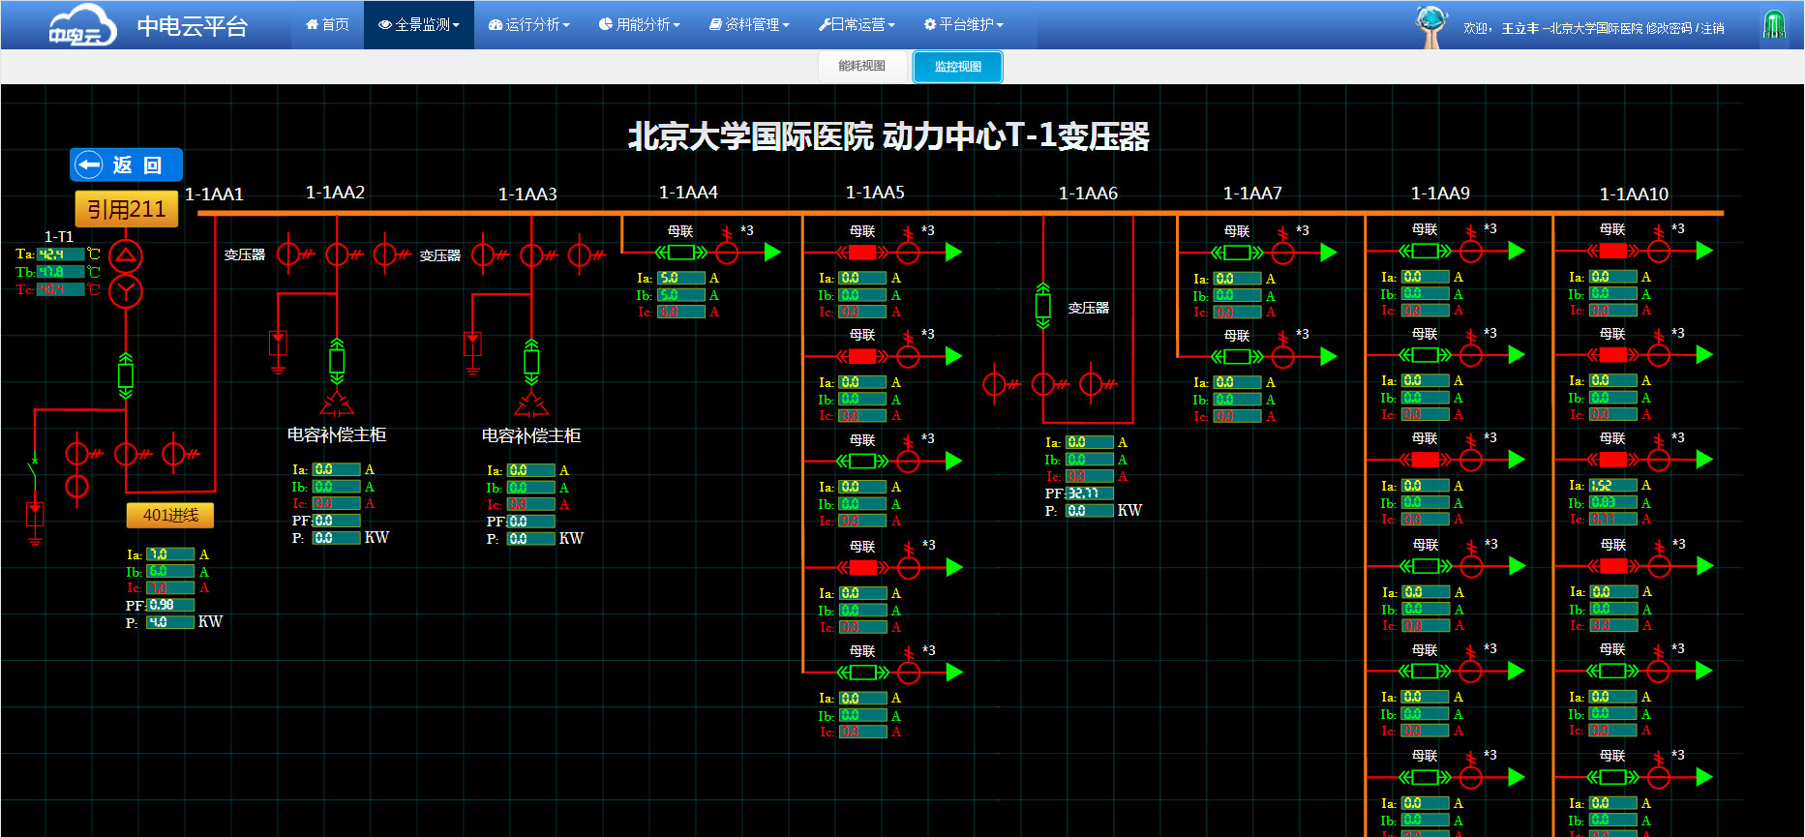Click the 401进线 button
This screenshot has height=837, width=1805.
(x=170, y=515)
